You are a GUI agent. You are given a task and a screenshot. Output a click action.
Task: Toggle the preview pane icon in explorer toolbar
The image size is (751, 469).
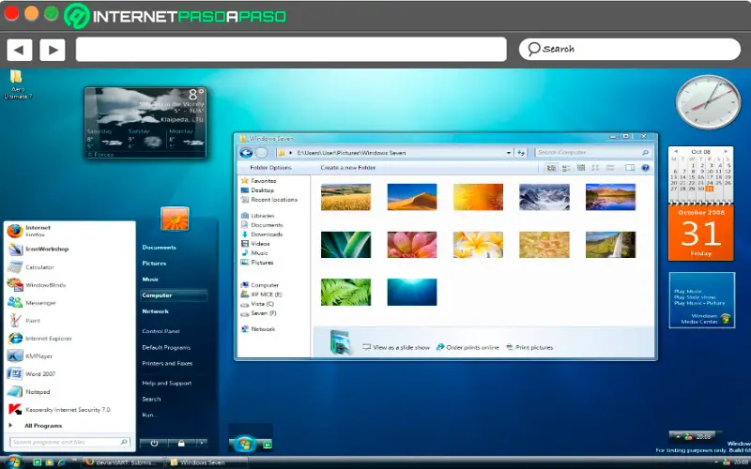point(630,168)
